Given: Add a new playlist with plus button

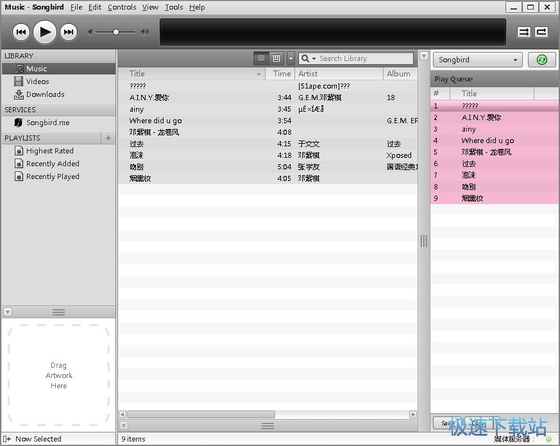Looking at the screenshot, I should pos(108,137).
